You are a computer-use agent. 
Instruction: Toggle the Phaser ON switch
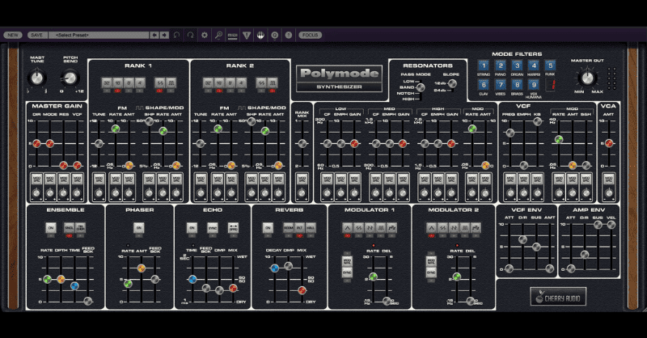(138, 228)
